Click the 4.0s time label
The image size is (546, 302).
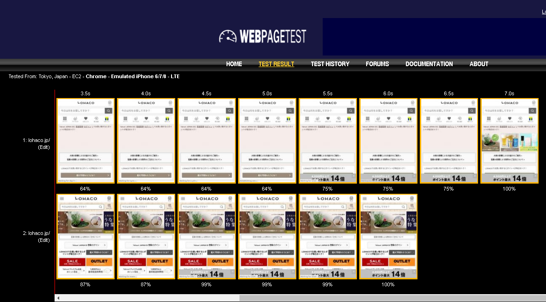[146, 93]
